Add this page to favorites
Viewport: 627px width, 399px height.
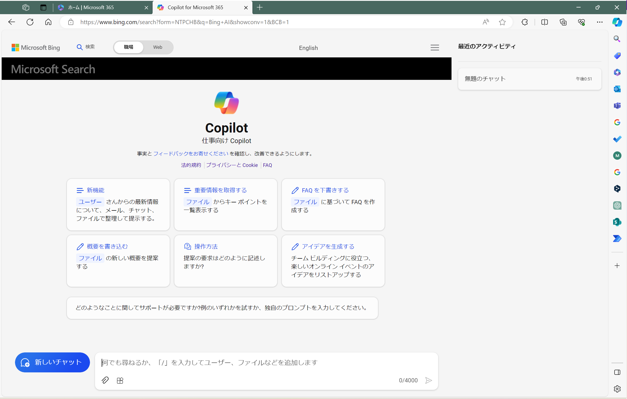tap(502, 22)
